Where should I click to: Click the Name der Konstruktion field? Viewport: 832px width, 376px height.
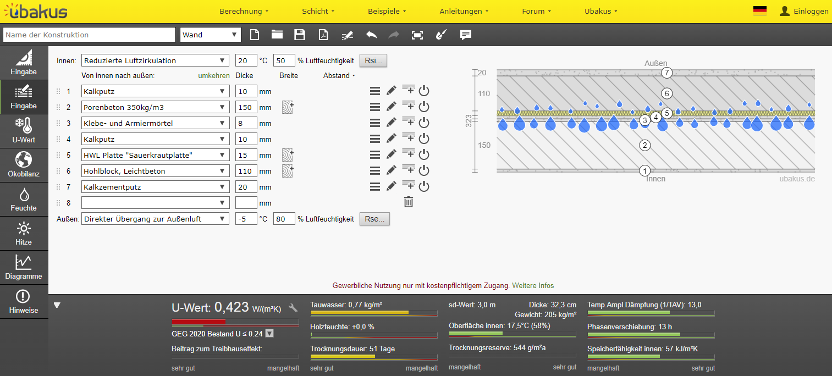pos(89,35)
